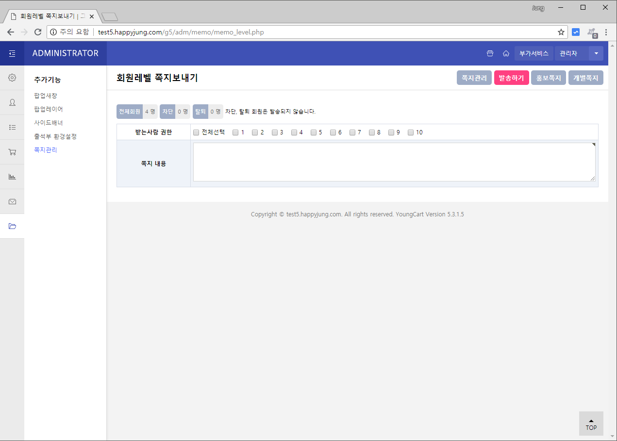The width and height of the screenshot is (617, 441).
Task: Collapse the admin sidebar menu
Action: (x=12, y=53)
